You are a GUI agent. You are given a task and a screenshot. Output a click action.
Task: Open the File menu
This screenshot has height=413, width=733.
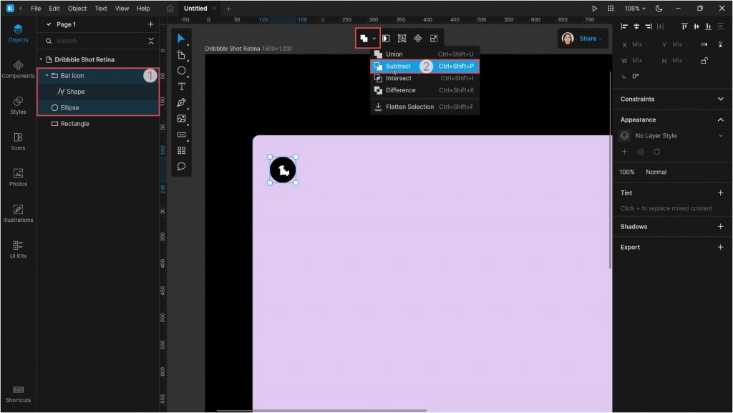(x=36, y=9)
